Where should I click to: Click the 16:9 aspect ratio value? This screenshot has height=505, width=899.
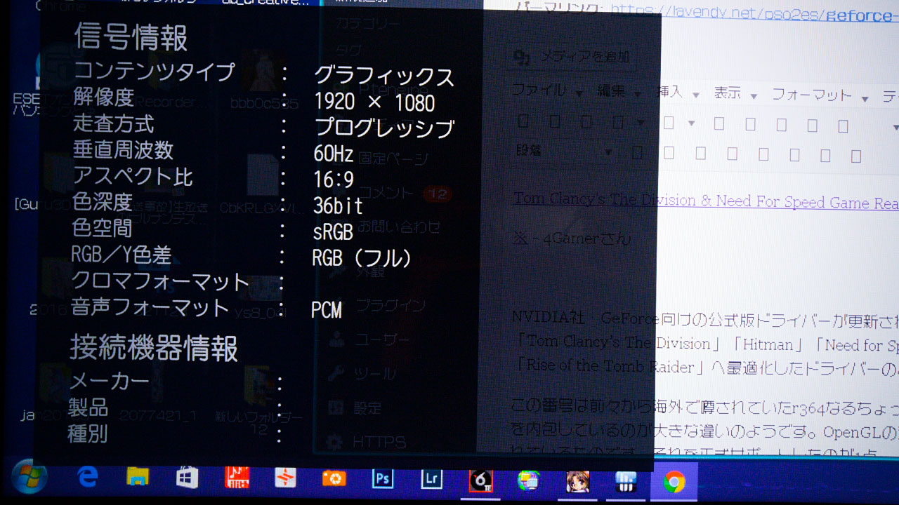point(334,180)
